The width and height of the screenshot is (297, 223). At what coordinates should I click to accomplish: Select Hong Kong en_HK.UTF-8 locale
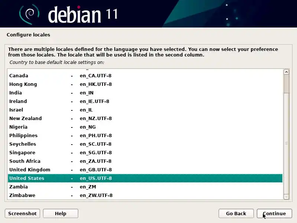click(x=145, y=84)
